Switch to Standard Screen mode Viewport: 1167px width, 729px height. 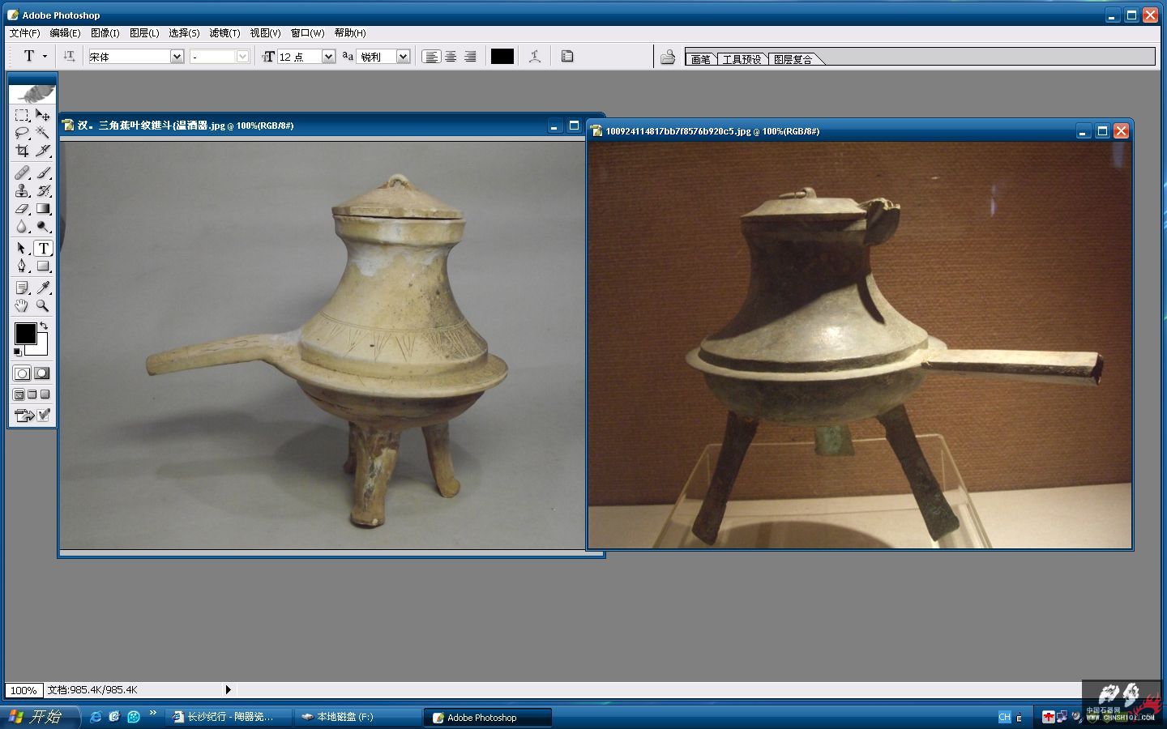coord(19,394)
